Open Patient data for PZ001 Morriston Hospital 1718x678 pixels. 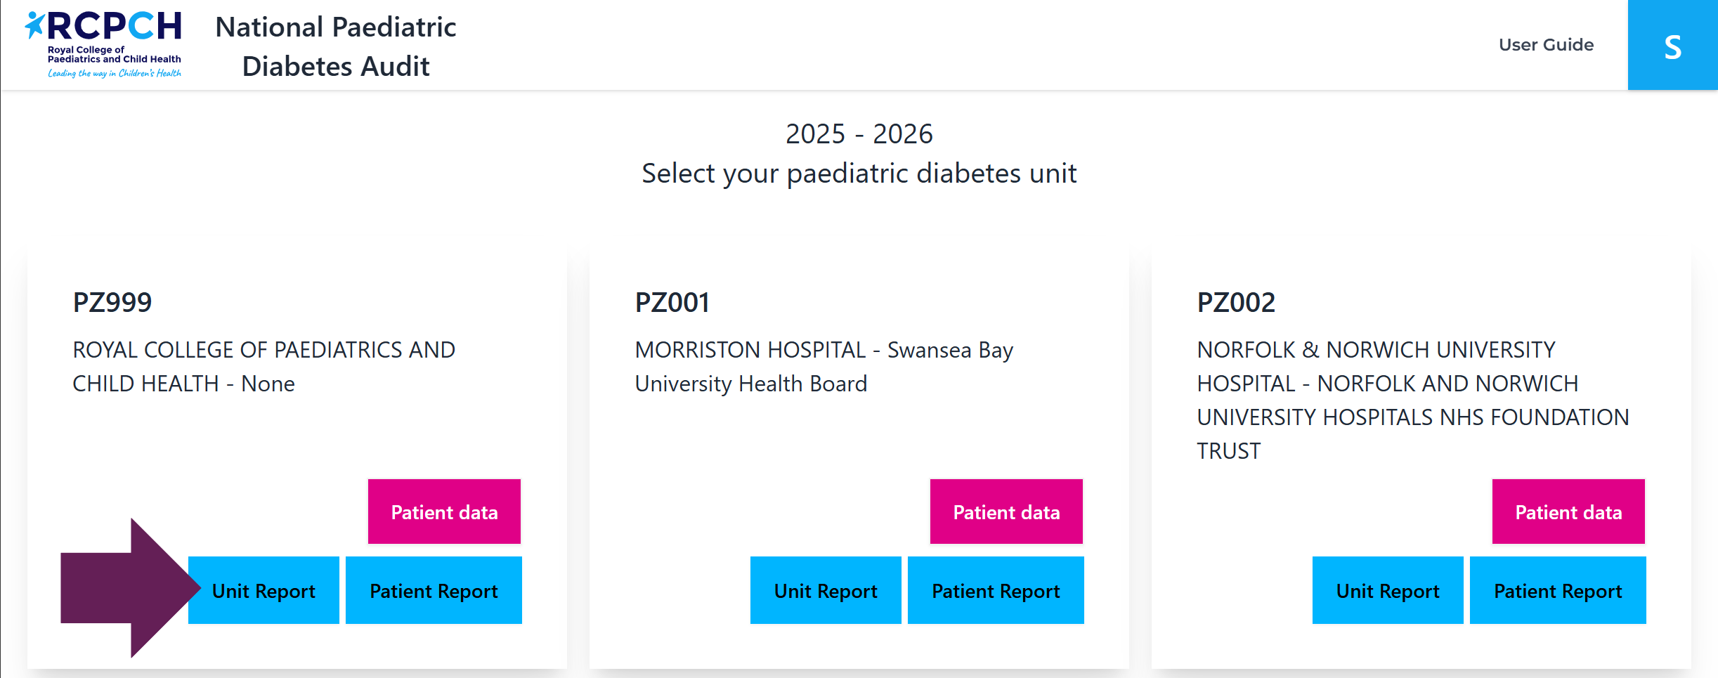pyautogui.click(x=1006, y=512)
